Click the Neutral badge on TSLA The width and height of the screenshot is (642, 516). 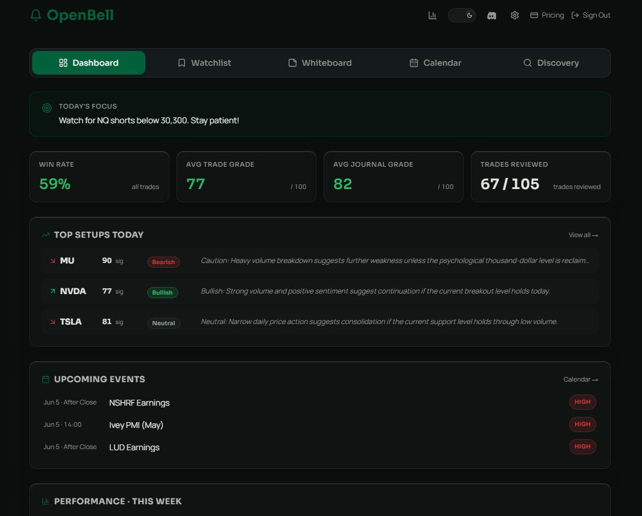click(164, 323)
